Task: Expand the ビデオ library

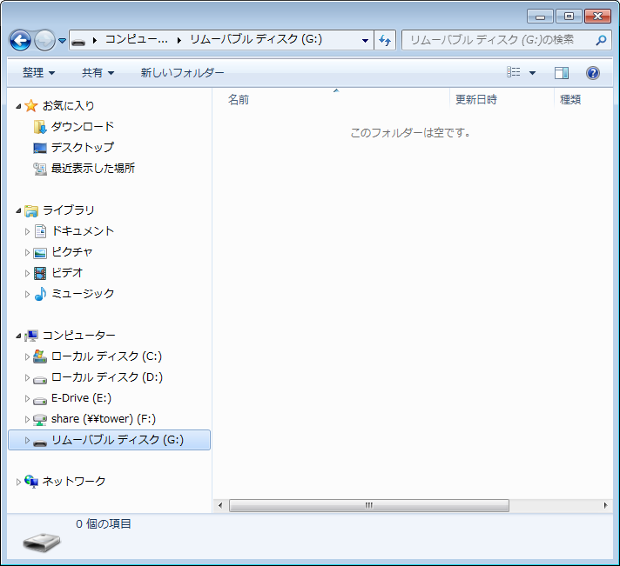Action: (27, 274)
